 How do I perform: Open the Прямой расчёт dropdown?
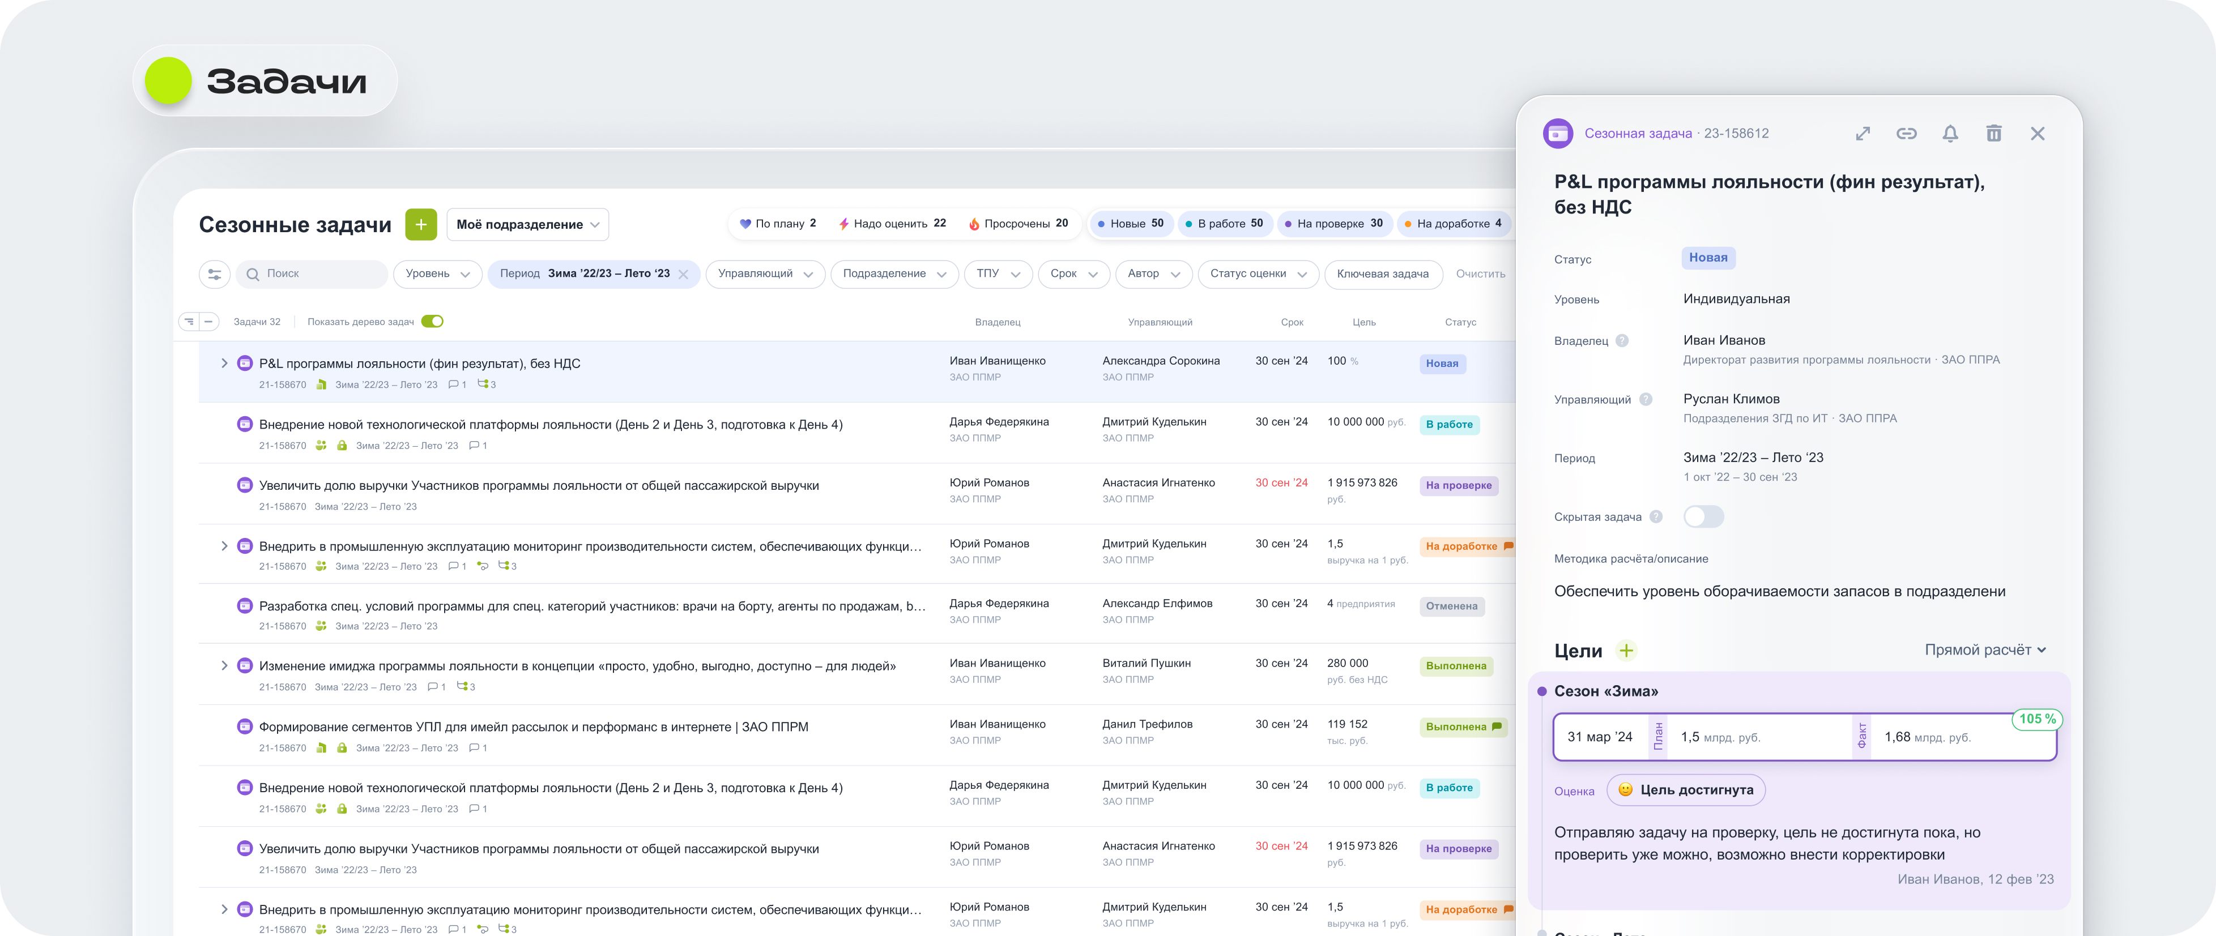(1984, 651)
